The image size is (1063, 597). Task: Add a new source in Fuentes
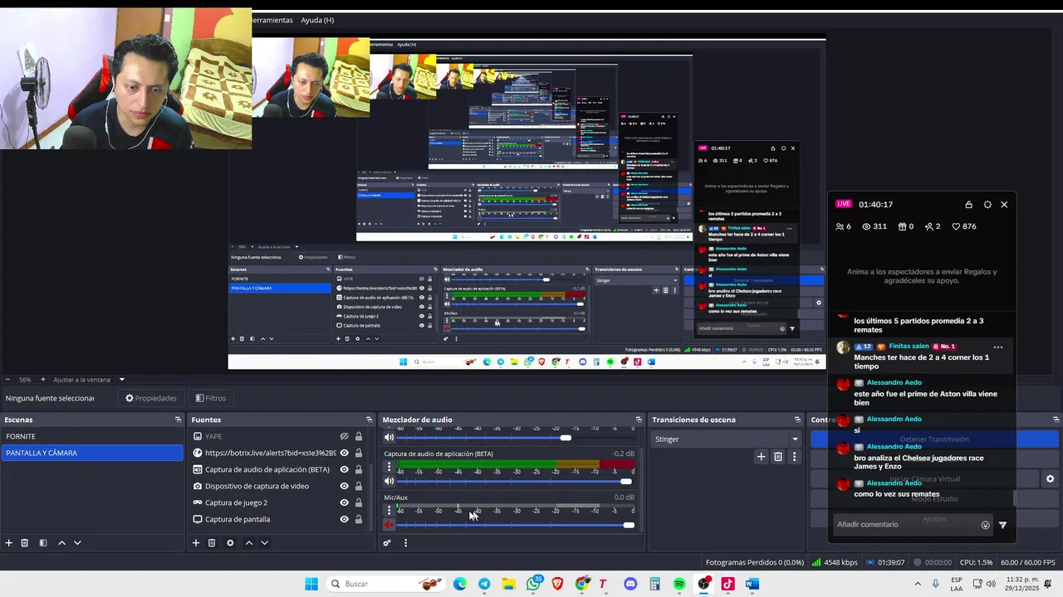196,543
